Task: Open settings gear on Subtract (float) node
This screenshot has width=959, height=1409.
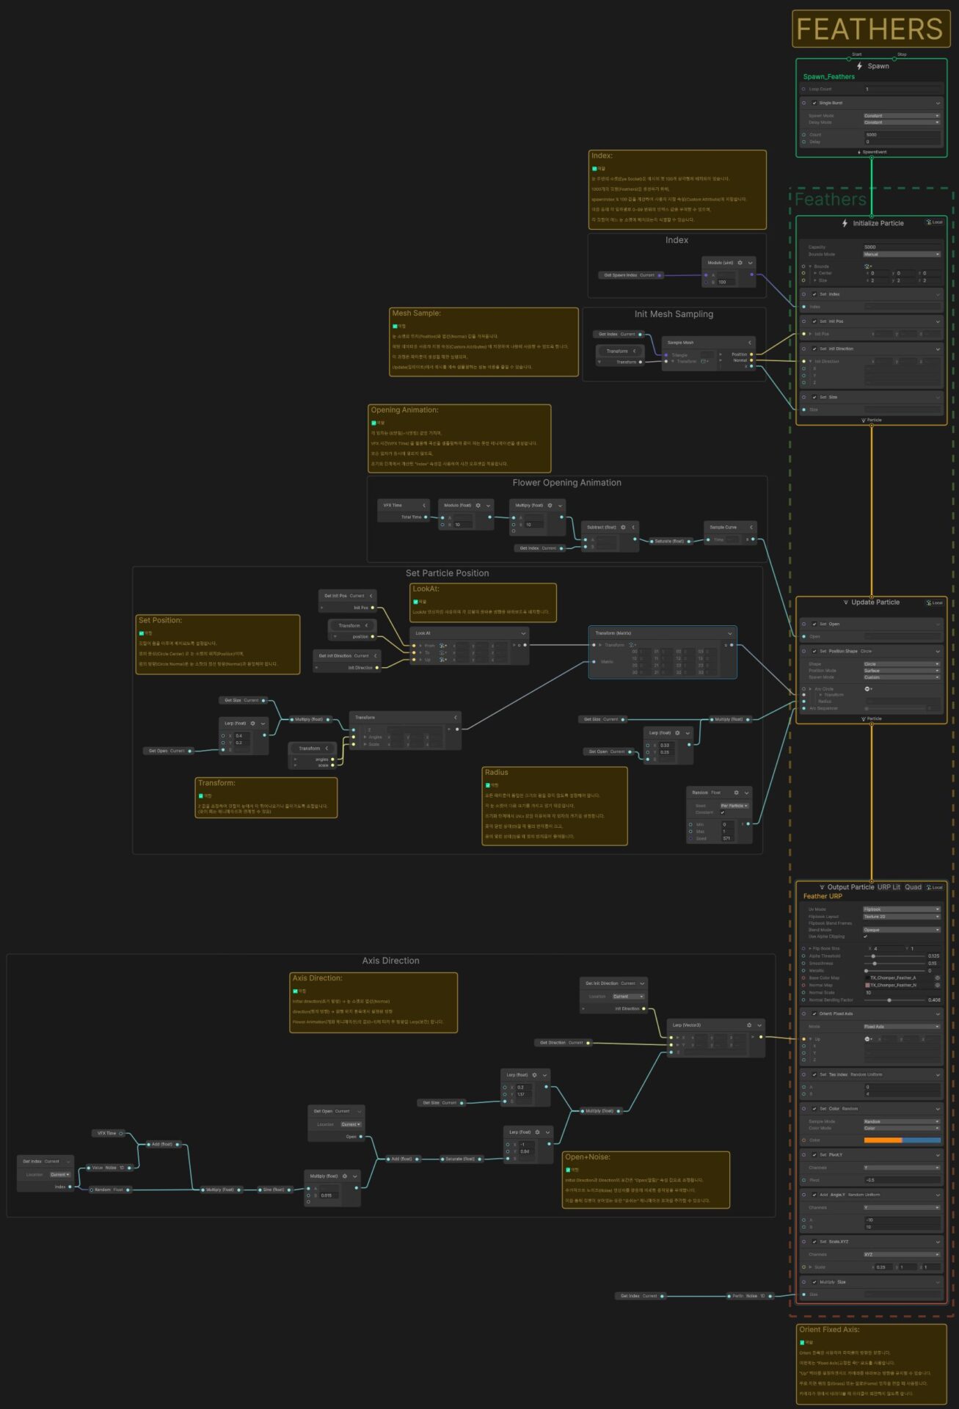Action: point(623,528)
